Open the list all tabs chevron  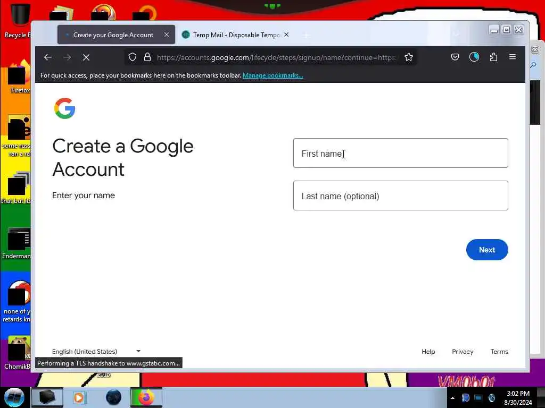tap(456, 35)
